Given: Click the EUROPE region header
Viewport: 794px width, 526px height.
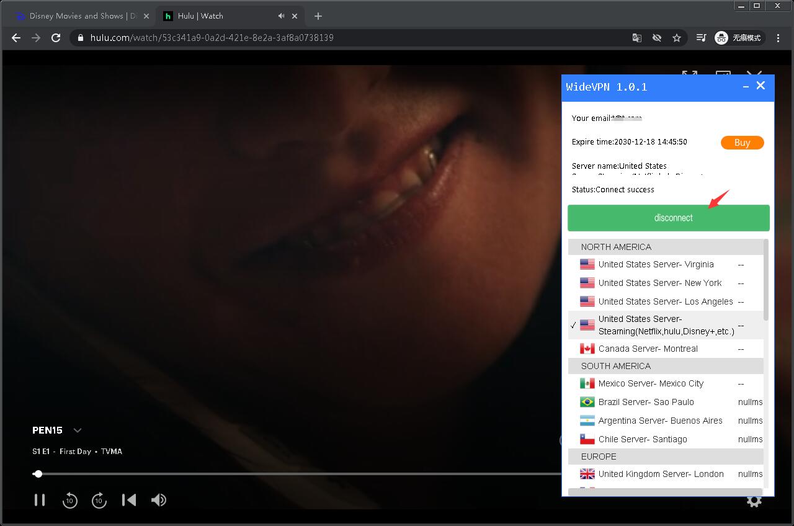Looking at the screenshot, I should click(666, 457).
